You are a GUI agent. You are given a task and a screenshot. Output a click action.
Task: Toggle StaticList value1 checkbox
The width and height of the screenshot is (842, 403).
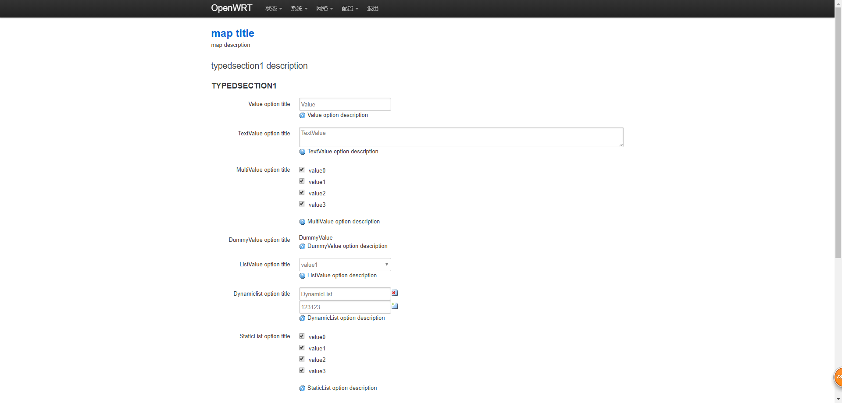pos(302,347)
